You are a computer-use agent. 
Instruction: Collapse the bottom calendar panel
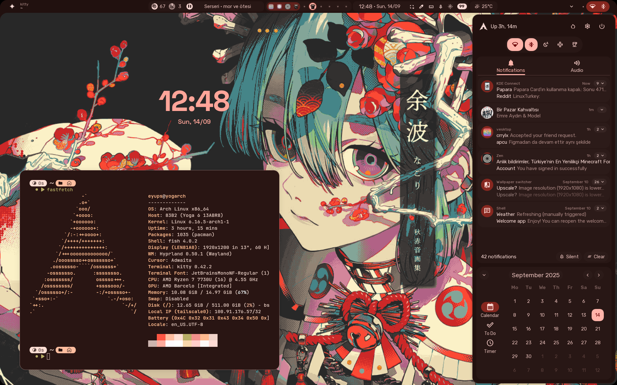pos(484,275)
